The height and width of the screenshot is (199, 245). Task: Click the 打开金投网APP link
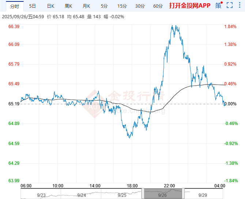click(190, 5)
